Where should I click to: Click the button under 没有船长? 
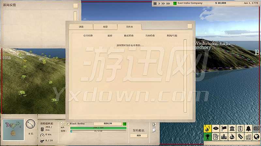coord(139,136)
